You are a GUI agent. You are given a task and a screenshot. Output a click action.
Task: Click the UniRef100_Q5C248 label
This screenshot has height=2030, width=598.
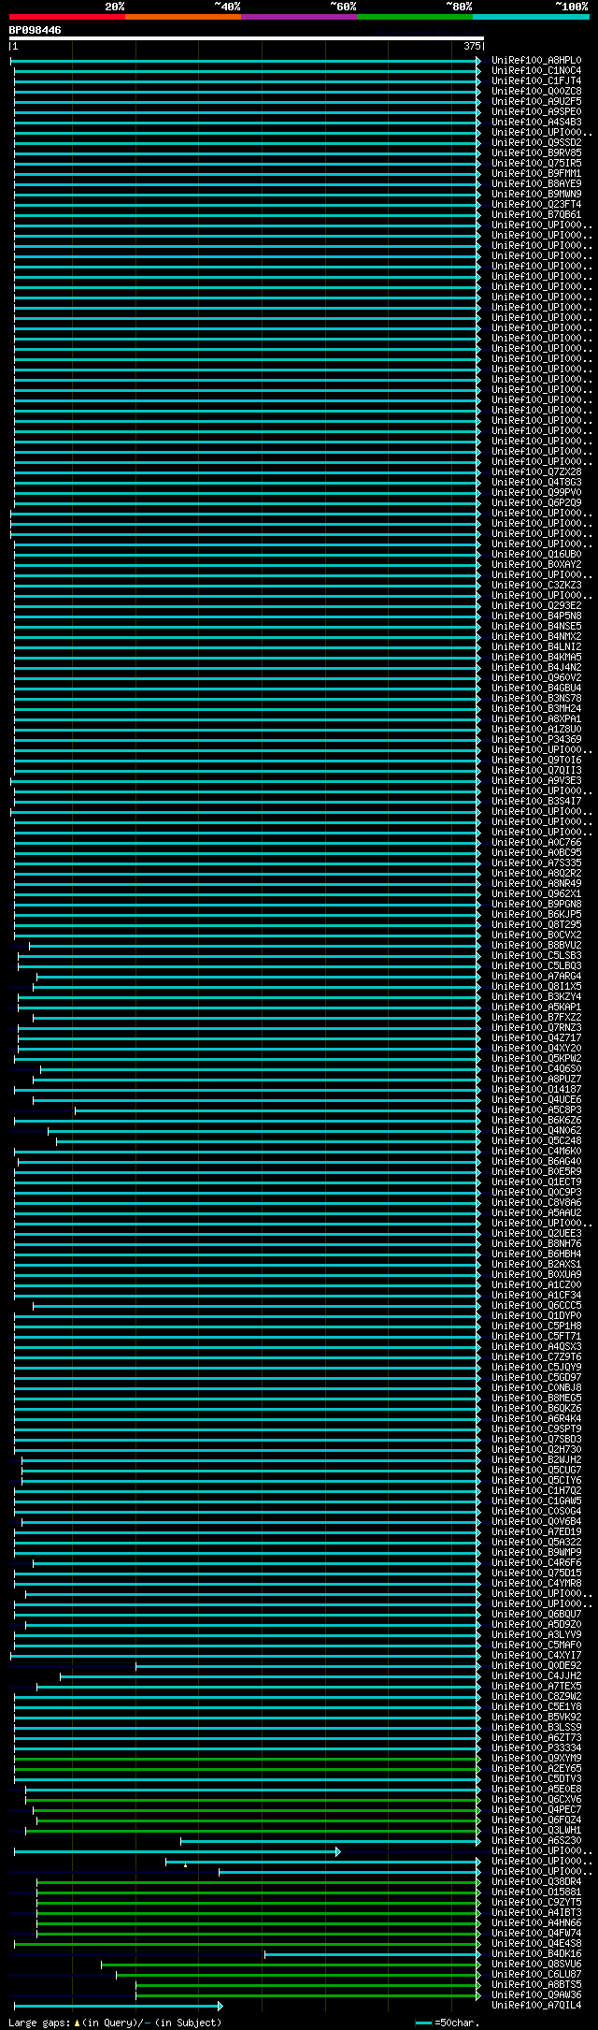536,1141
